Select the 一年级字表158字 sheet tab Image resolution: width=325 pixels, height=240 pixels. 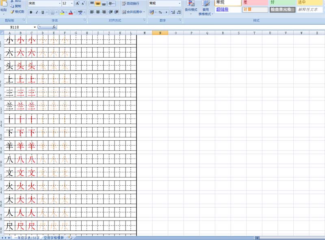(x=27, y=238)
